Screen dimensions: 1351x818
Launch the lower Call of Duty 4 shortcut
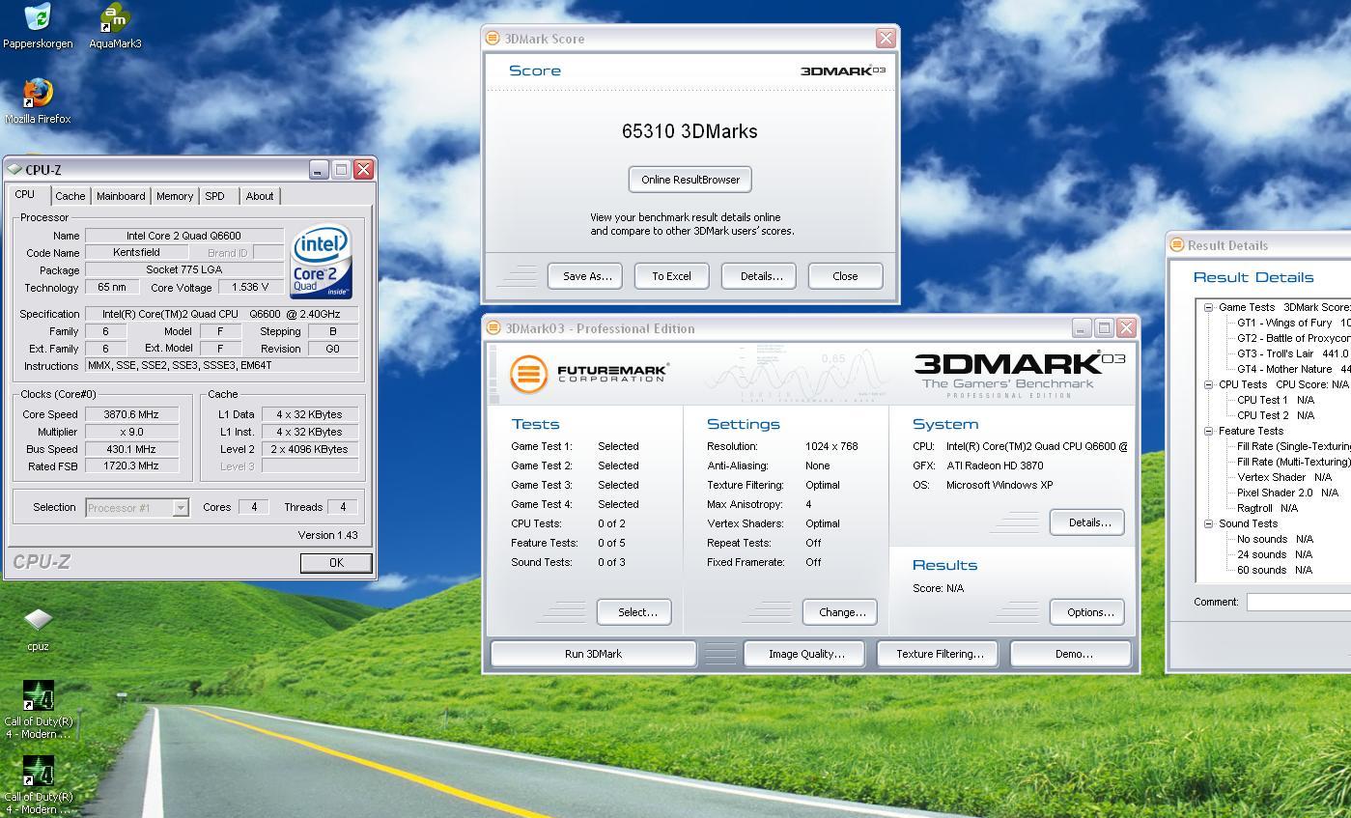[38, 784]
